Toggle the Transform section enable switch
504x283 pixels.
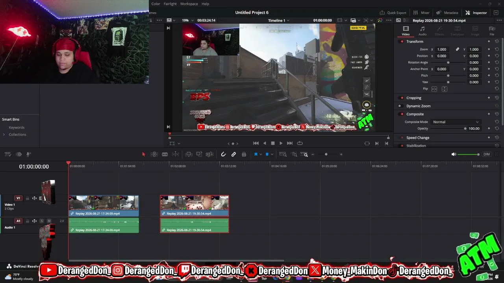pyautogui.click(x=402, y=42)
